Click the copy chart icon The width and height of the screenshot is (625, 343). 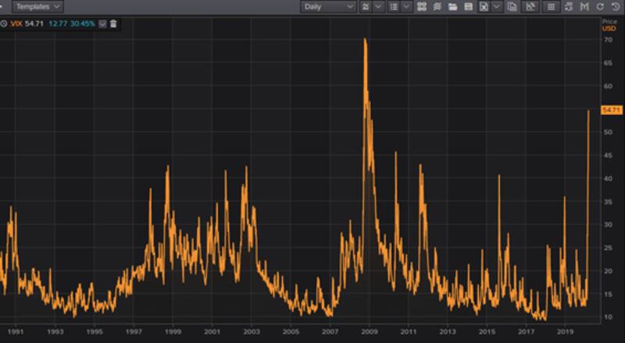coord(512,6)
